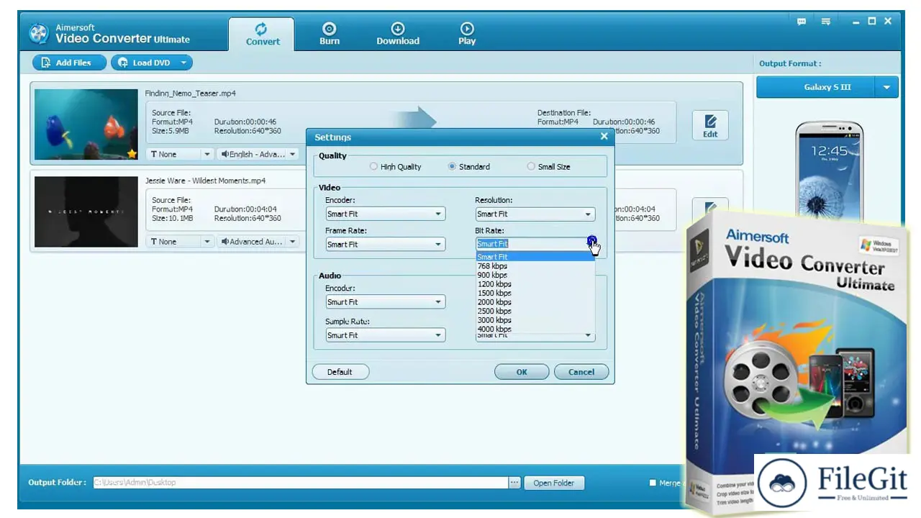Open the Video Frame Rate dropdown

click(385, 244)
